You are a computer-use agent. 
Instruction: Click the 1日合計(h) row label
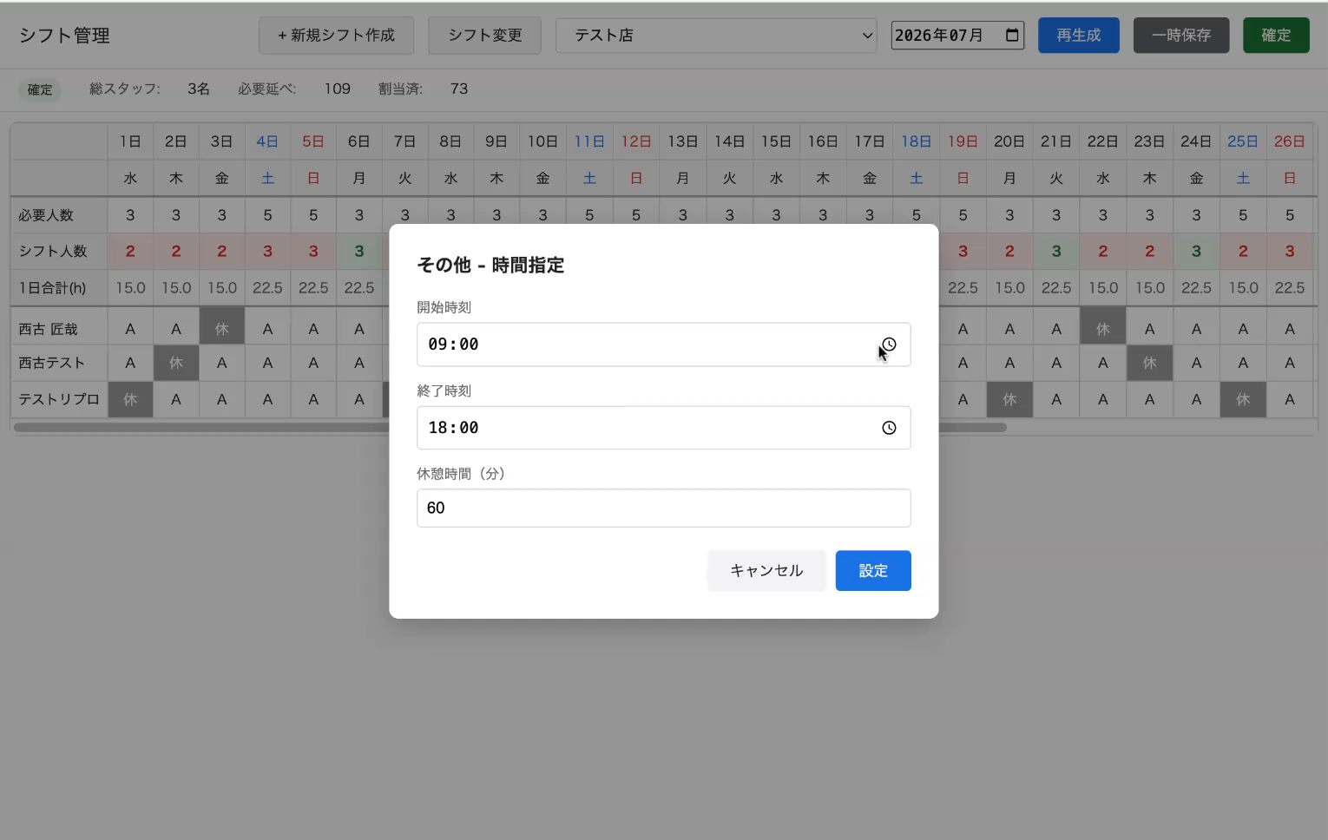coord(52,287)
